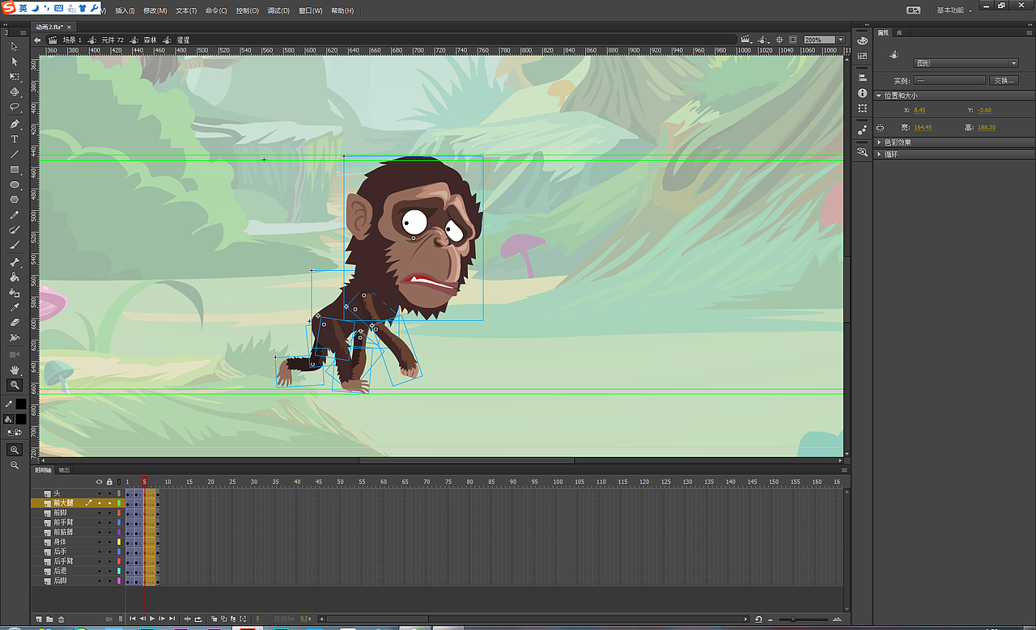Screen dimensions: 1036x630
Task: Click the new layer icon below timeline
Action: pyautogui.click(x=38, y=619)
